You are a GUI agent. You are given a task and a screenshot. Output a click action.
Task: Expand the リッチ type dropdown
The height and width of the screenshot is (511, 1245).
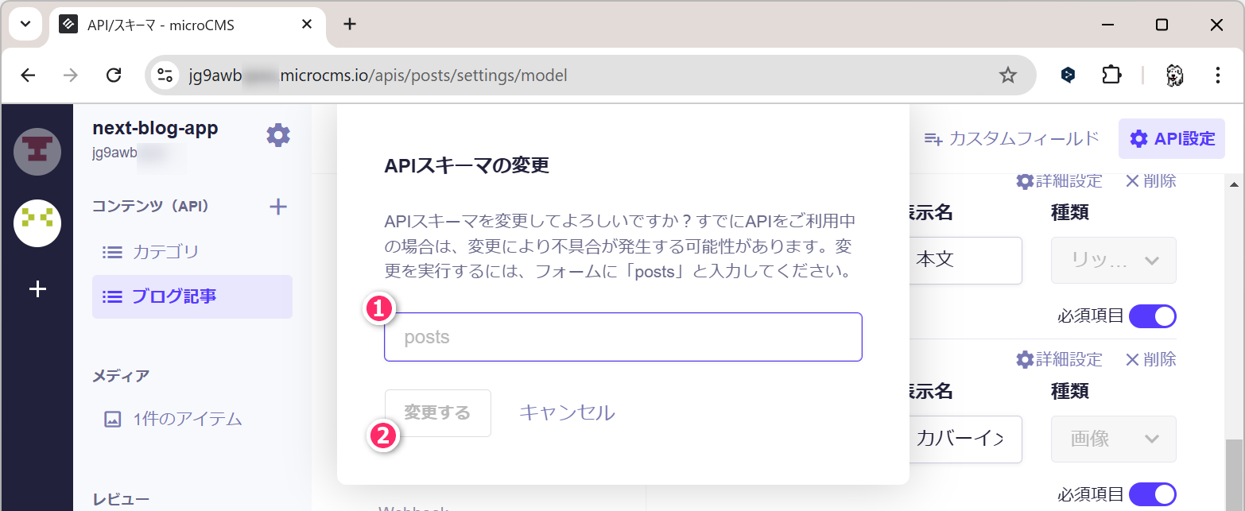[1113, 261]
